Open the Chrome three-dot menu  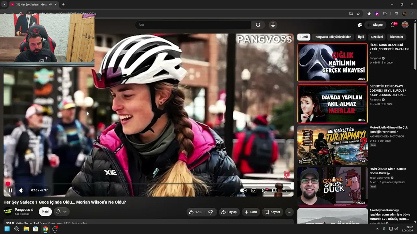tap(412, 14)
